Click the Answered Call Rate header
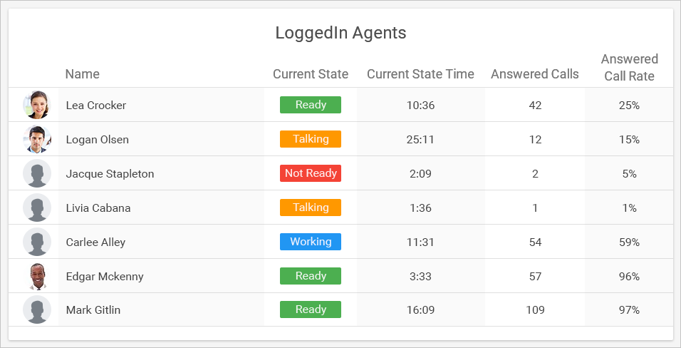Screen dimensions: 681x348 [629, 68]
